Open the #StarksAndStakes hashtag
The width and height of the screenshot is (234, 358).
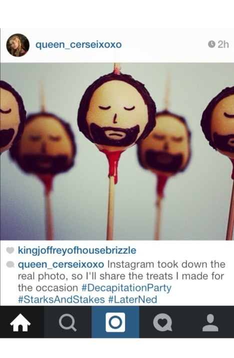pos(61,299)
